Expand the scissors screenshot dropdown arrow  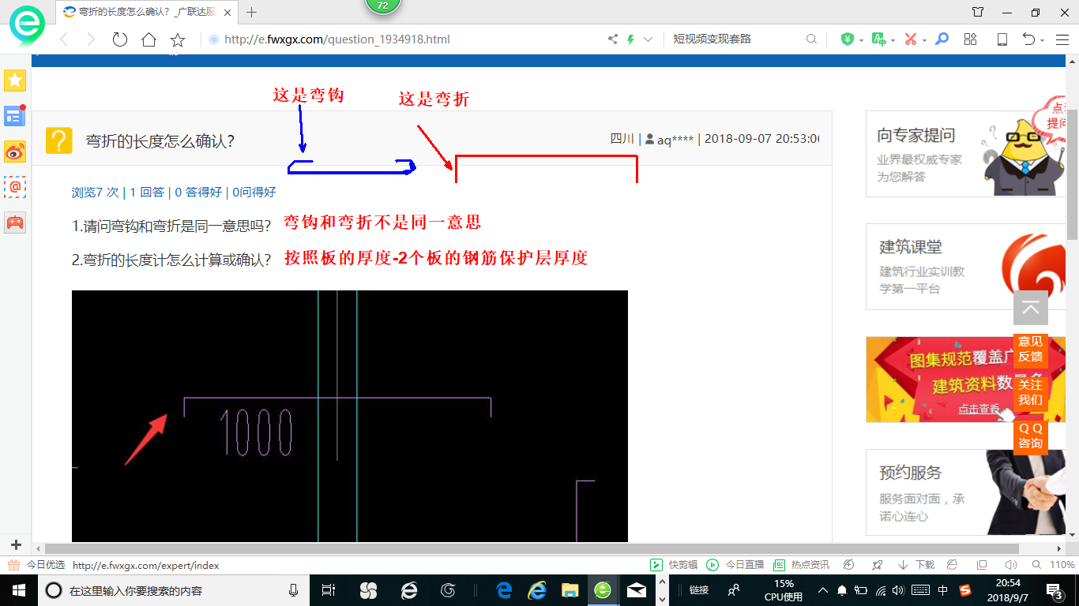click(924, 40)
